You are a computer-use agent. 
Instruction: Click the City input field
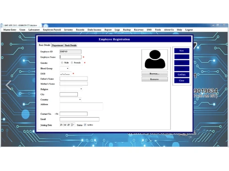pos(69,94)
